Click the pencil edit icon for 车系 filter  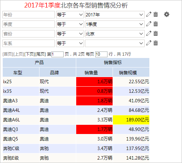pos(149,43)
